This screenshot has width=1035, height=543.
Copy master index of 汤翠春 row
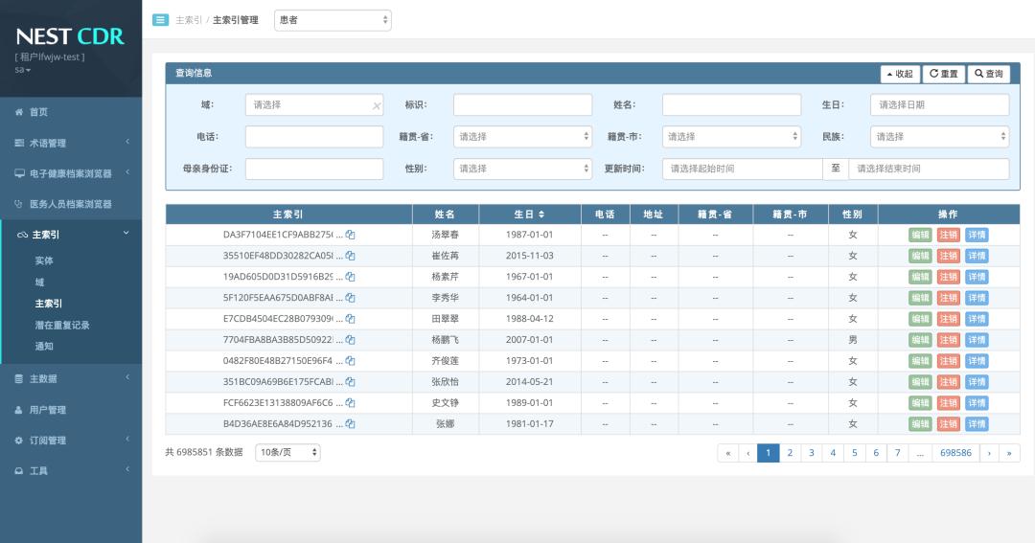(351, 235)
